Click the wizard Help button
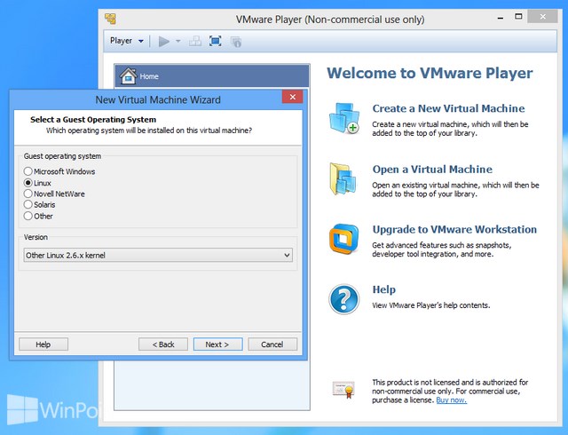Image resolution: width=568 pixels, height=435 pixels. point(43,344)
